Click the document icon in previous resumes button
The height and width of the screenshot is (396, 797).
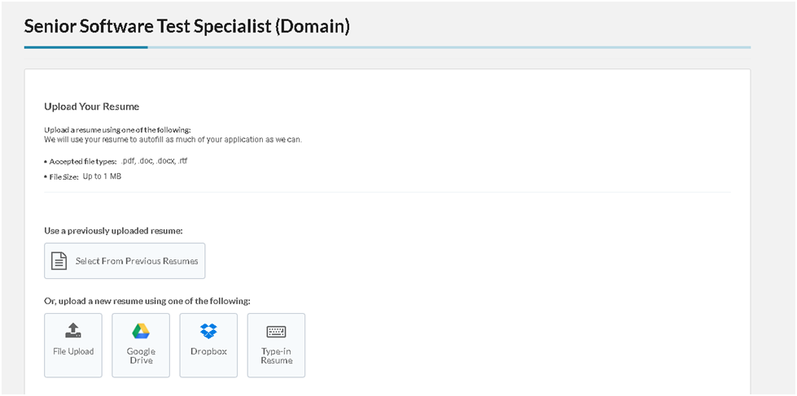pos(59,261)
